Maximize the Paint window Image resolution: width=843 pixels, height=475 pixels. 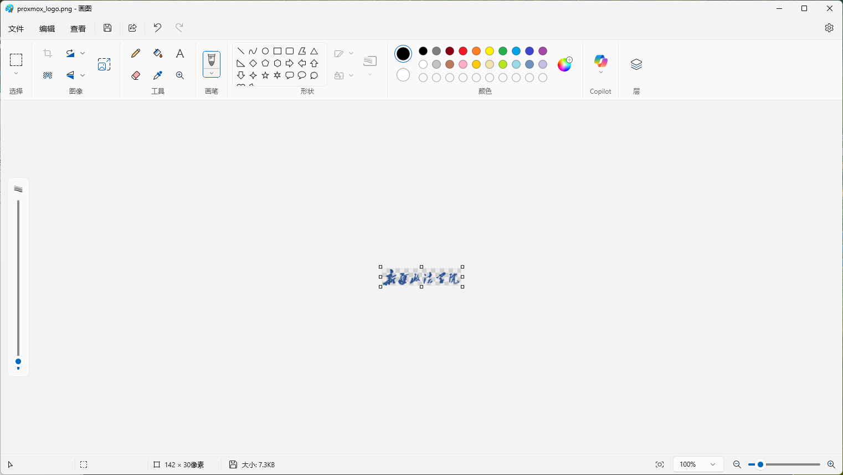click(804, 8)
